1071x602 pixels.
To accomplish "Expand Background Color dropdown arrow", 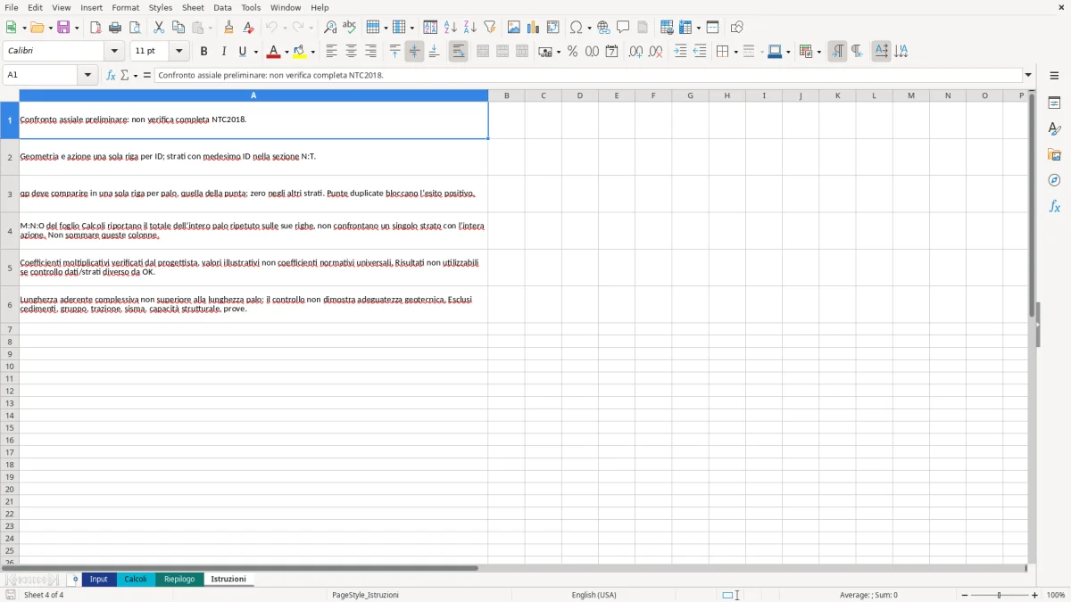I will coord(312,52).
